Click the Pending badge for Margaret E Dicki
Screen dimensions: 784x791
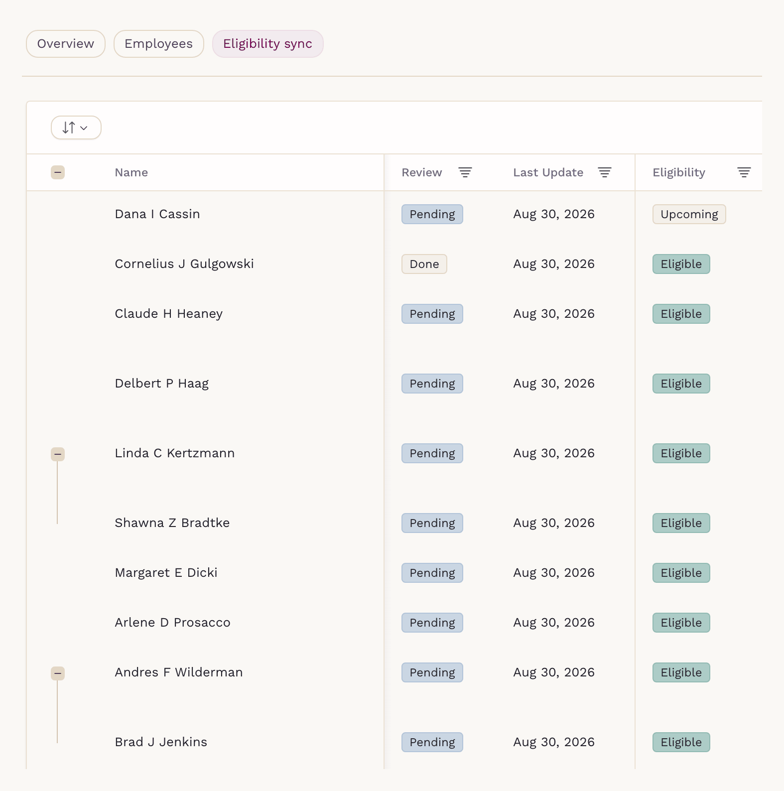tap(432, 573)
